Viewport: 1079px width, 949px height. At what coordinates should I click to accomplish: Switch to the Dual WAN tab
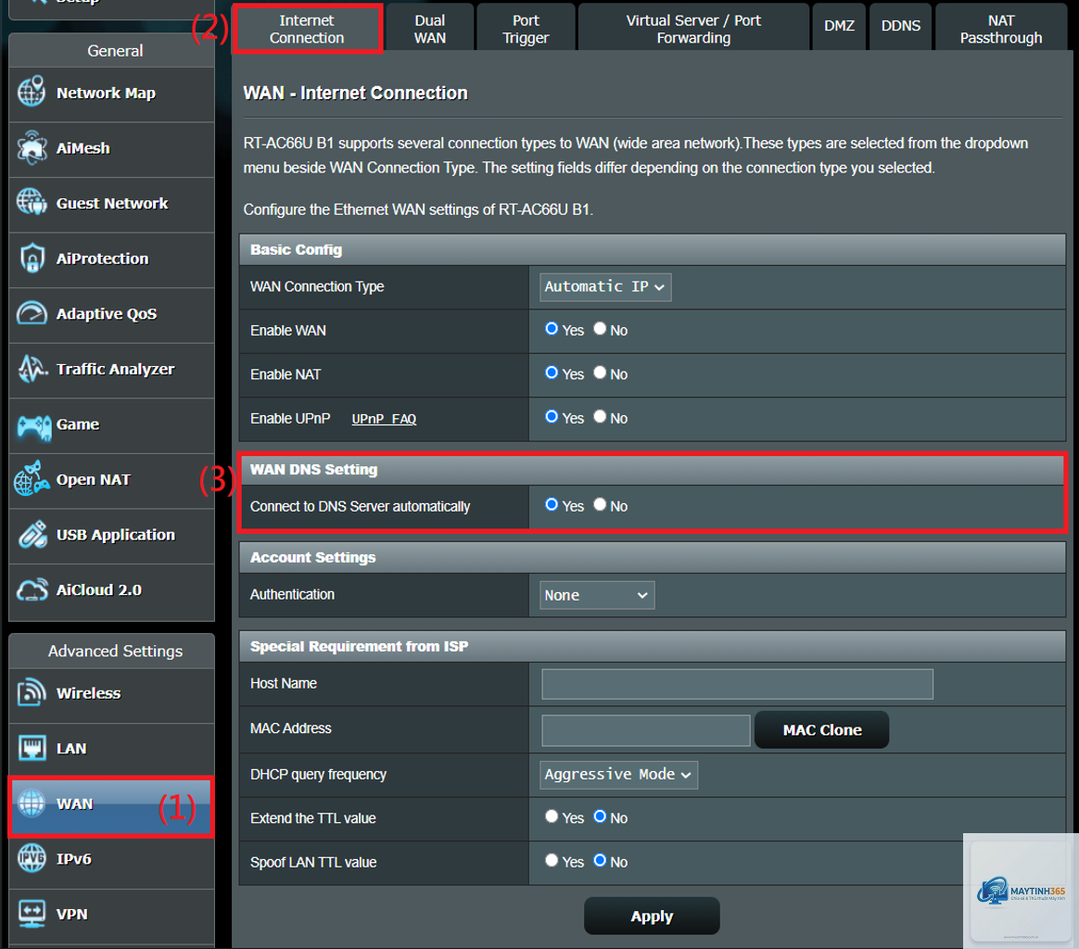[430, 29]
